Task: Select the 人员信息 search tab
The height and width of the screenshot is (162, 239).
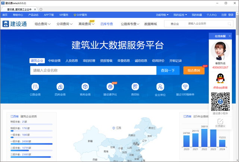Action: pyautogui.click(x=72, y=60)
